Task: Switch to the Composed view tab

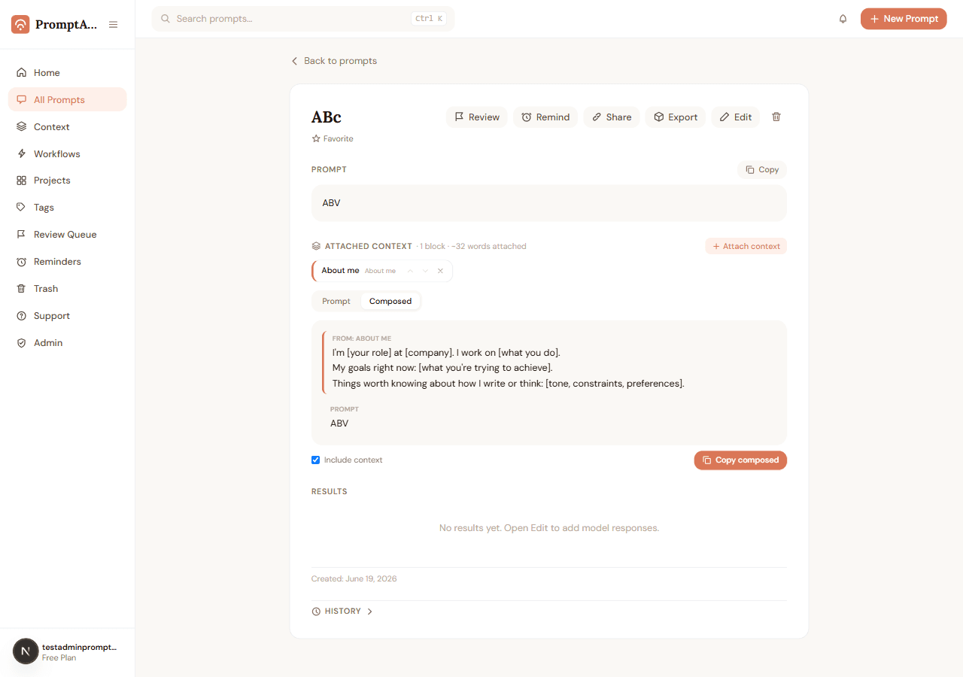Action: pyautogui.click(x=390, y=301)
